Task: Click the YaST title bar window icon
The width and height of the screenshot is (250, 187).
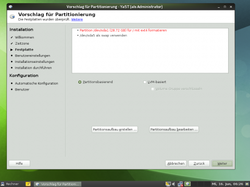Action: [x=11, y=7]
